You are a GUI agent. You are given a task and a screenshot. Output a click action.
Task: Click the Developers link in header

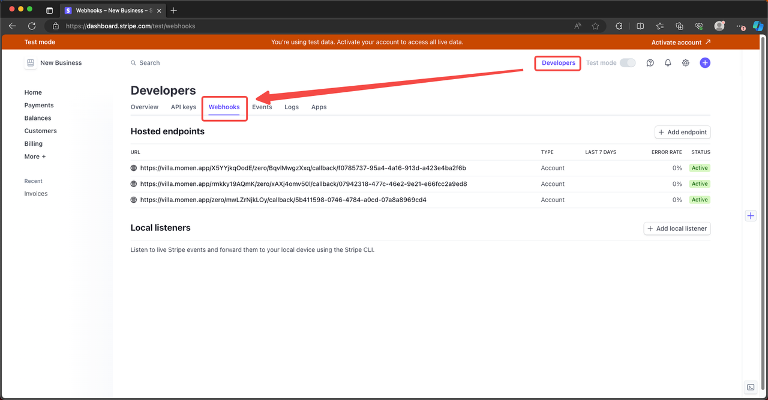coord(559,63)
